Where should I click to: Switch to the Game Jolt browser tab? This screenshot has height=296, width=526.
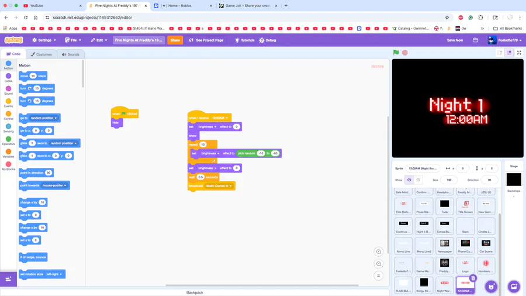[x=248, y=6]
